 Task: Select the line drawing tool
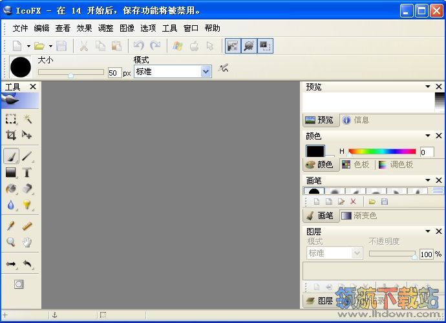tap(27, 156)
